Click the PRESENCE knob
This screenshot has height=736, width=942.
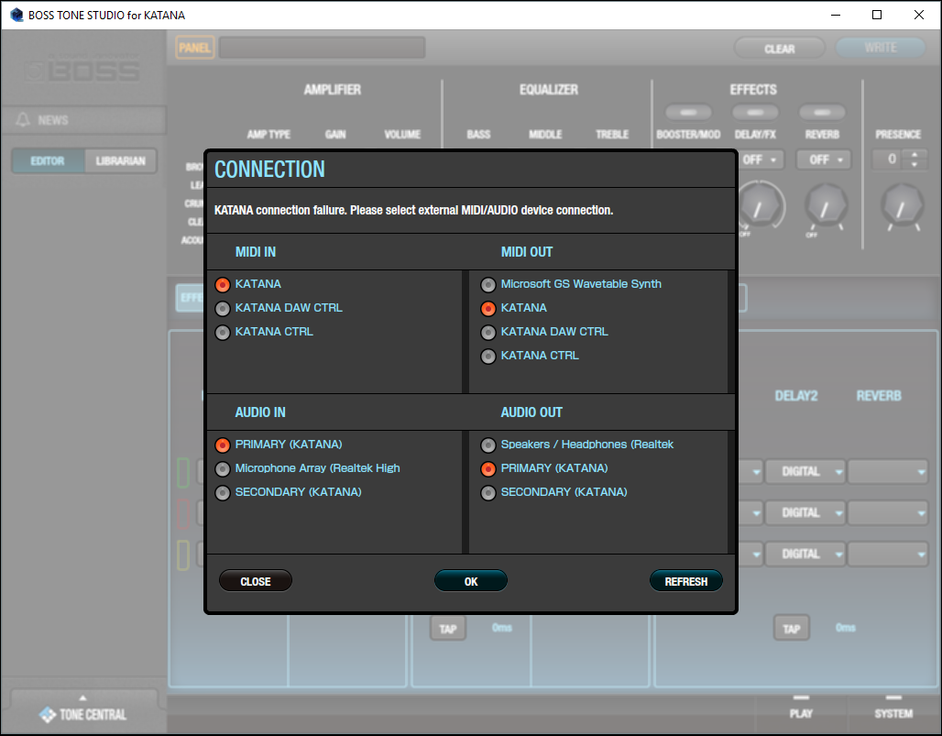click(x=903, y=206)
